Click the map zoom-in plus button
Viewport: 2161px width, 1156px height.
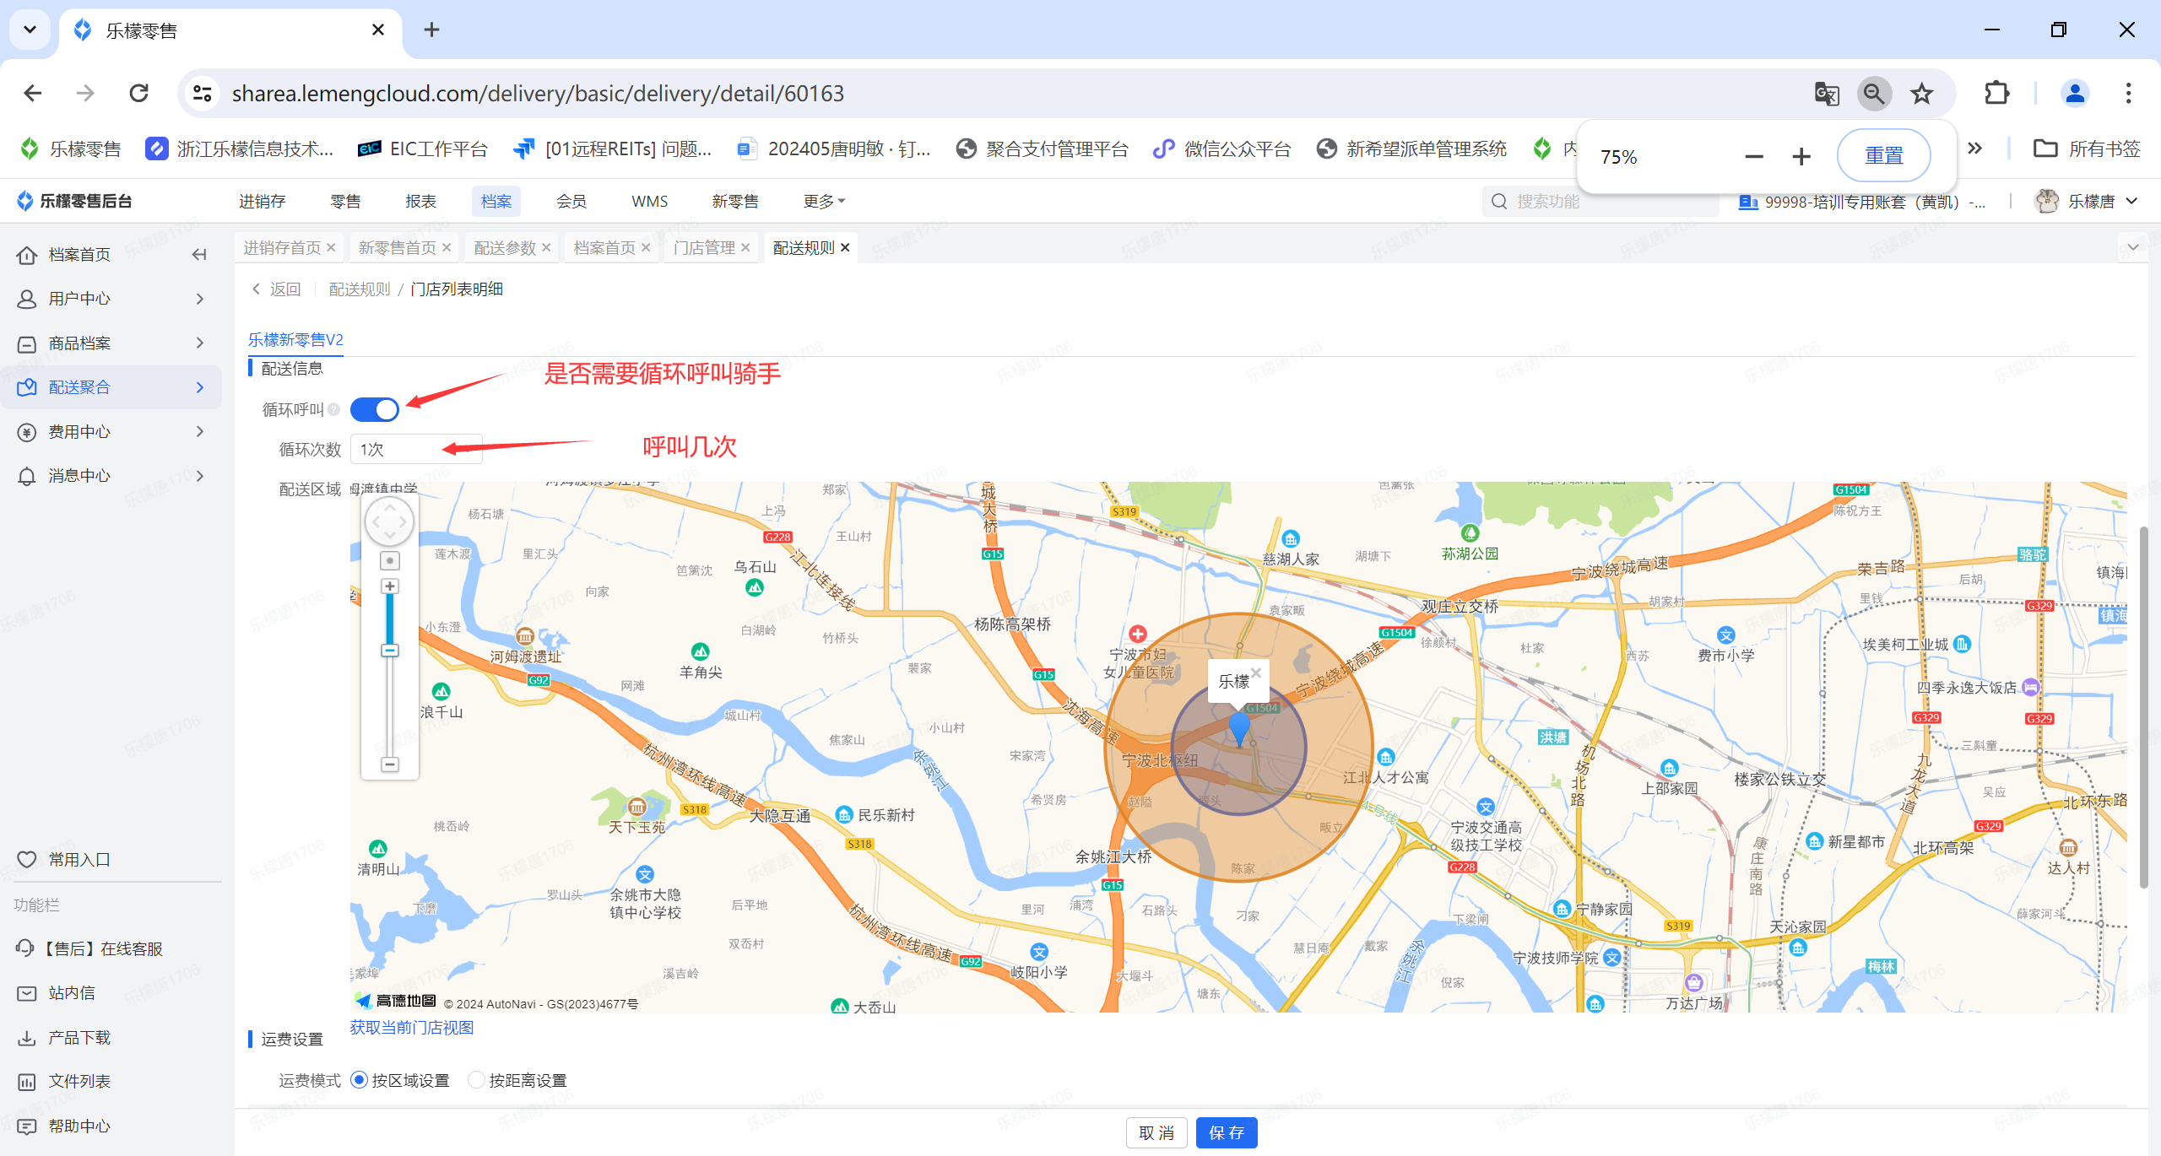click(x=389, y=586)
